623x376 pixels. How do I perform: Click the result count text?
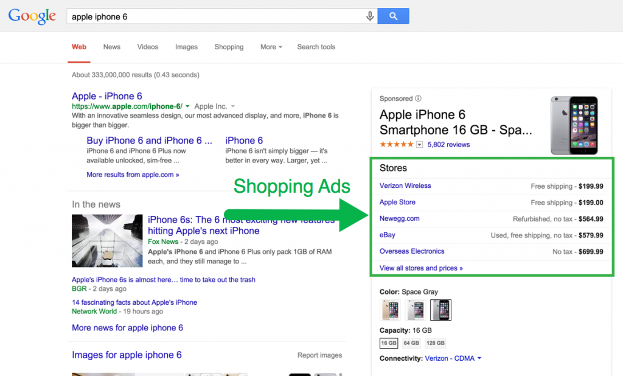(x=136, y=75)
